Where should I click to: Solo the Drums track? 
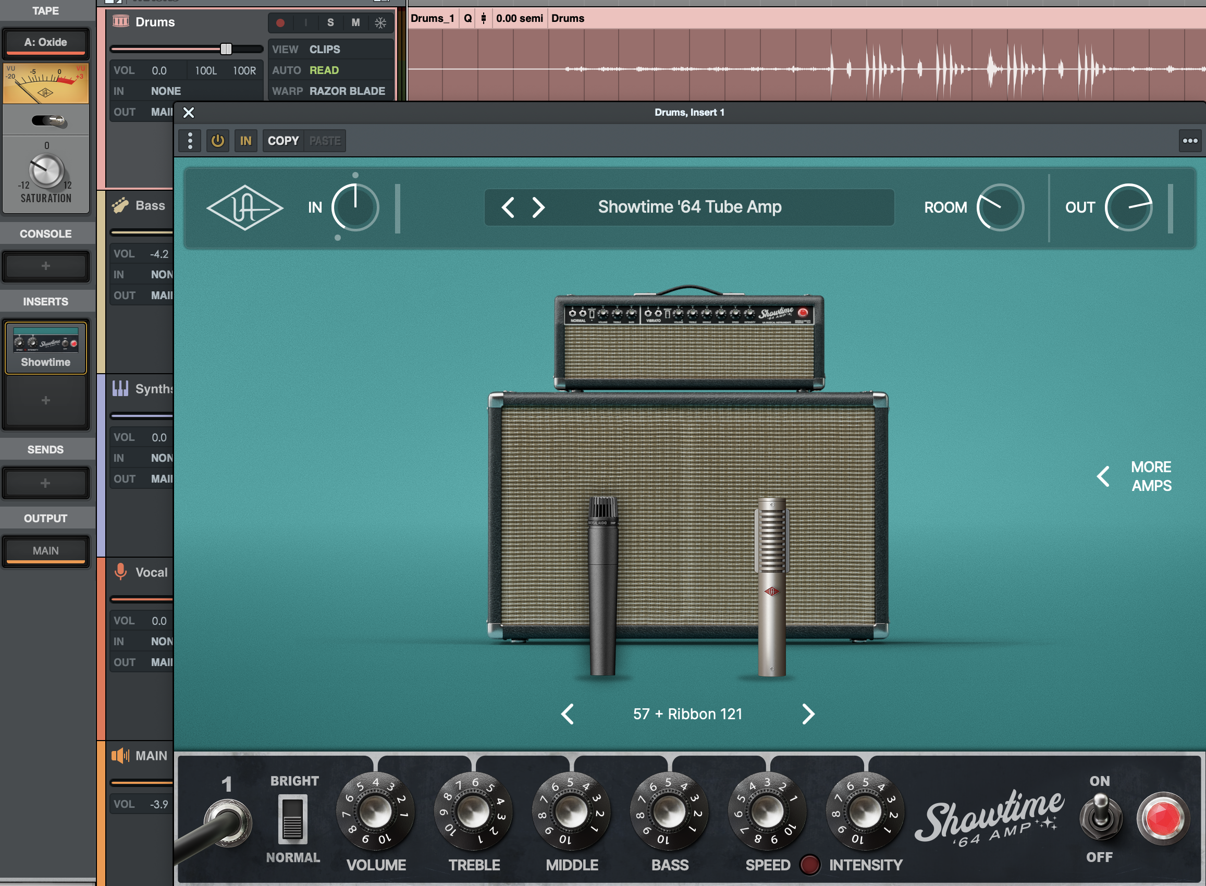pyautogui.click(x=330, y=22)
